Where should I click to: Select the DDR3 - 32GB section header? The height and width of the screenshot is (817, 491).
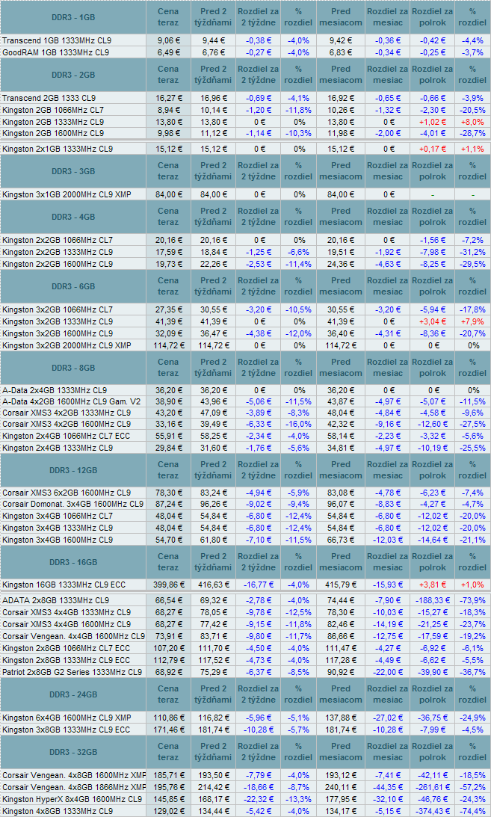[73, 753]
